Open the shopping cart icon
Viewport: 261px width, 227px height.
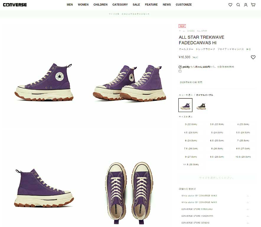tap(253, 5)
